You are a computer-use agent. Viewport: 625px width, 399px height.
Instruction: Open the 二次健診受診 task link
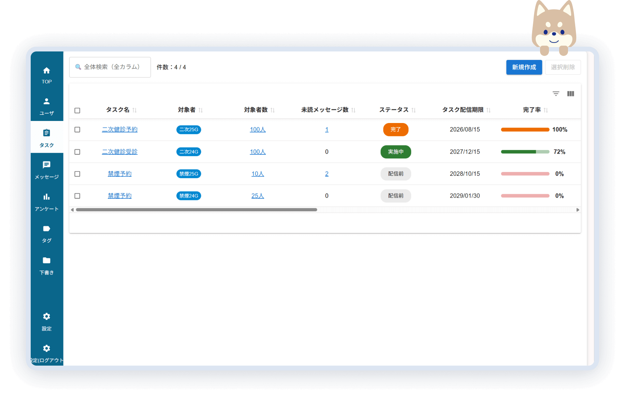(x=120, y=152)
